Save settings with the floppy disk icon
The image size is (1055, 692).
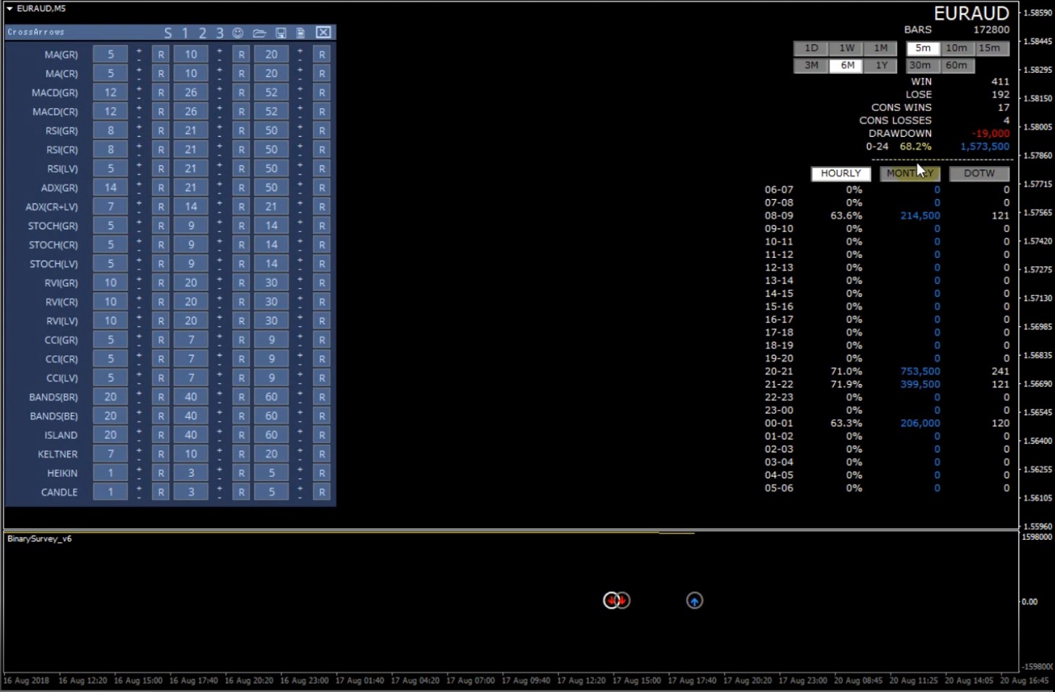tap(281, 33)
